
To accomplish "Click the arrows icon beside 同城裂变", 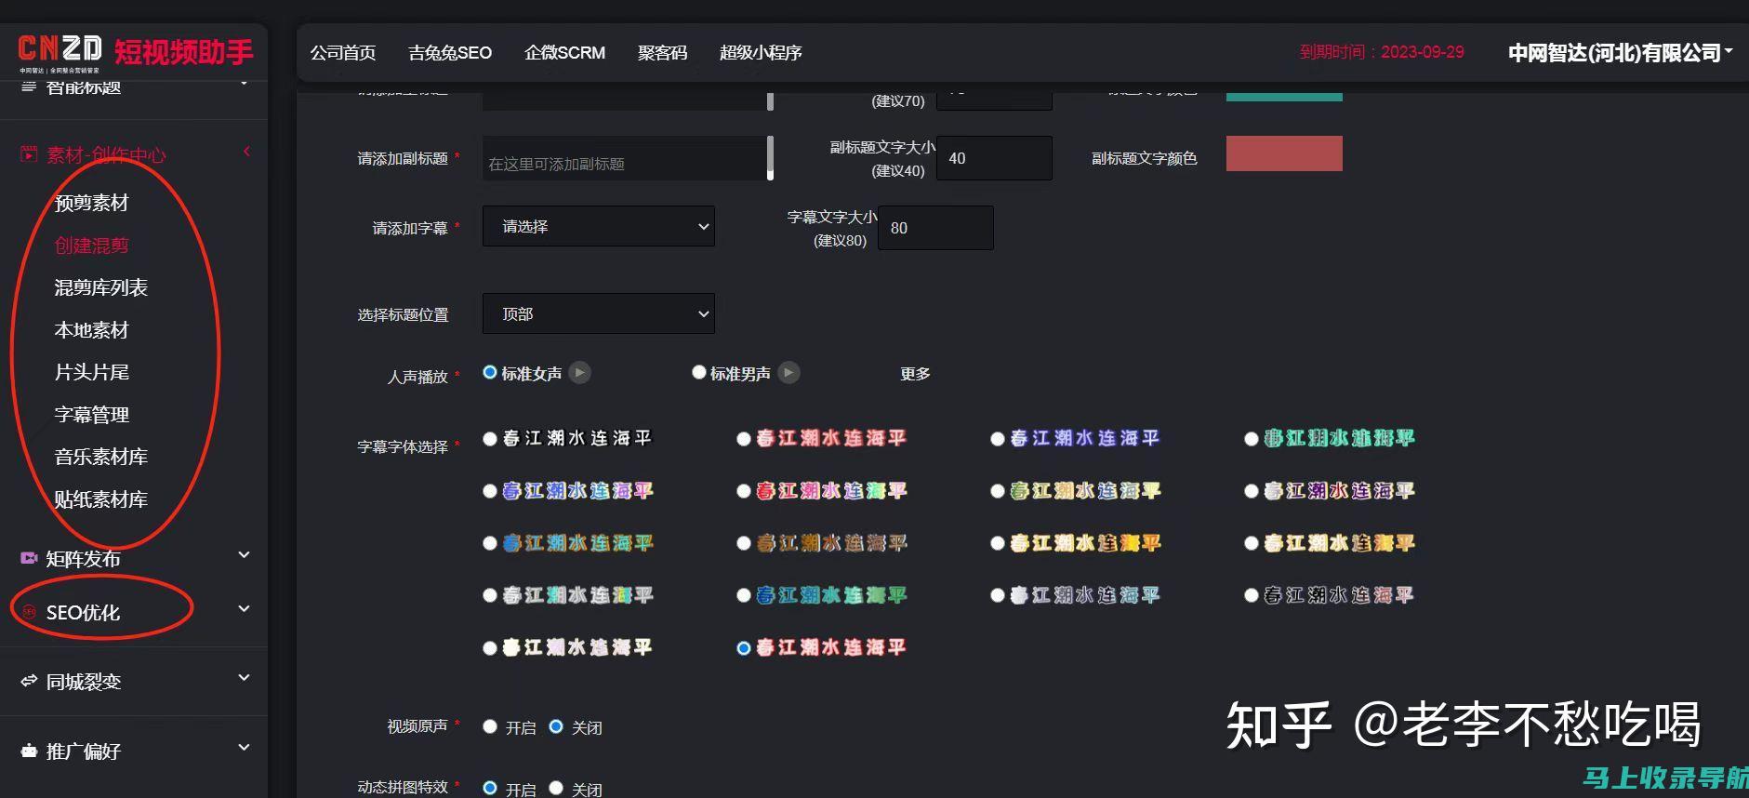I will click(29, 681).
